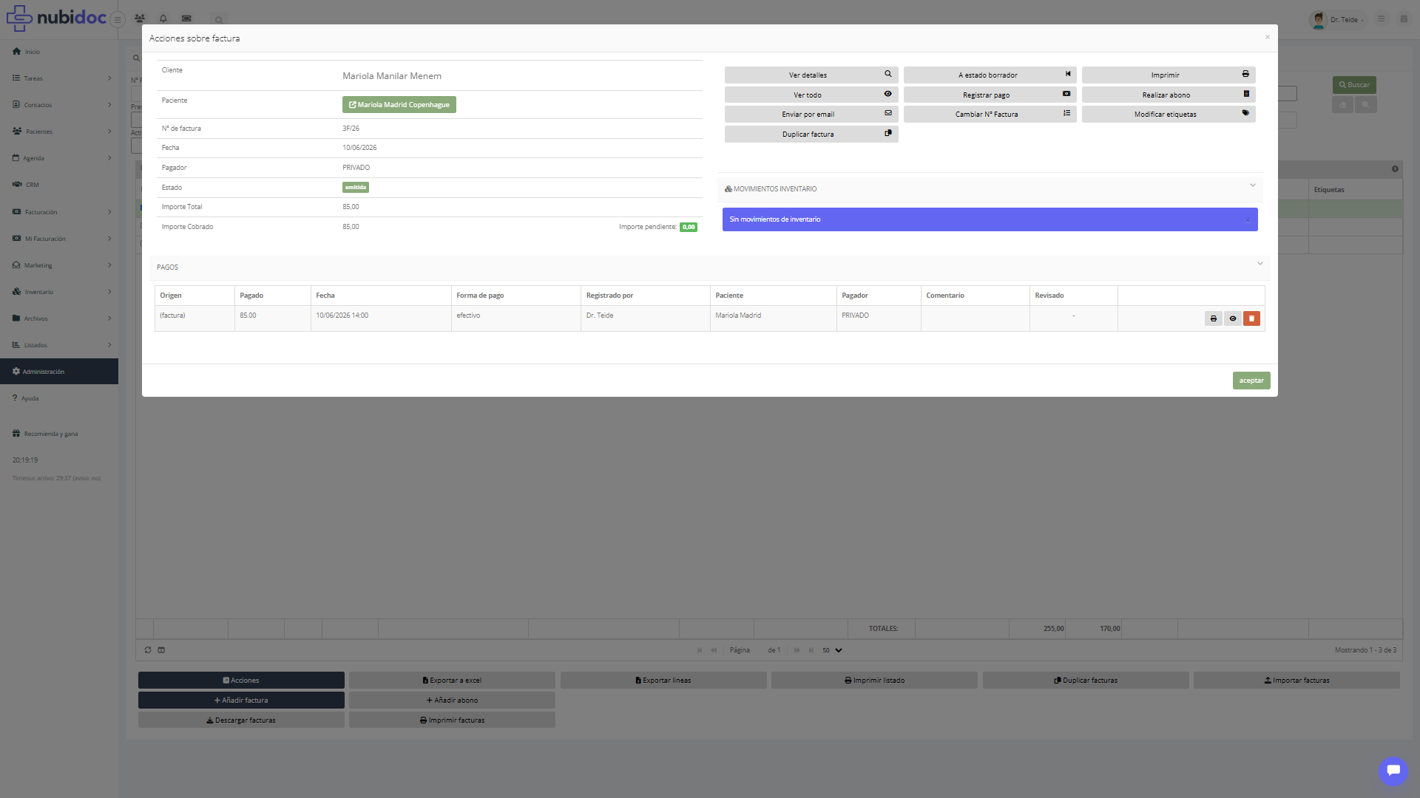This screenshot has height=798, width=1420.
Task: Click the nubidoc logo
Action: coord(56,18)
